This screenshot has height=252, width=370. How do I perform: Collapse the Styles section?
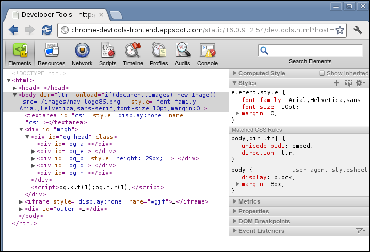click(234, 83)
